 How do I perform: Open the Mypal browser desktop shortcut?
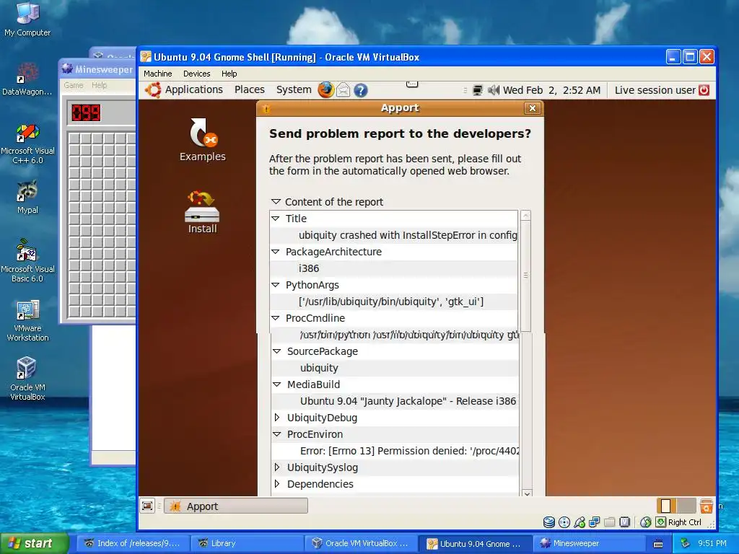(27, 198)
